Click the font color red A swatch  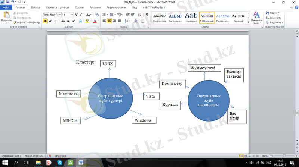95,21
